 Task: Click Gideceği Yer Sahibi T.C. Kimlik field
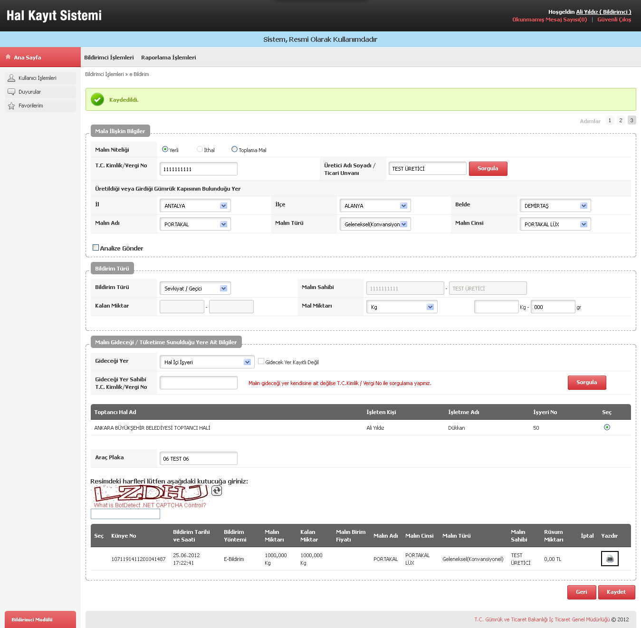(199, 383)
